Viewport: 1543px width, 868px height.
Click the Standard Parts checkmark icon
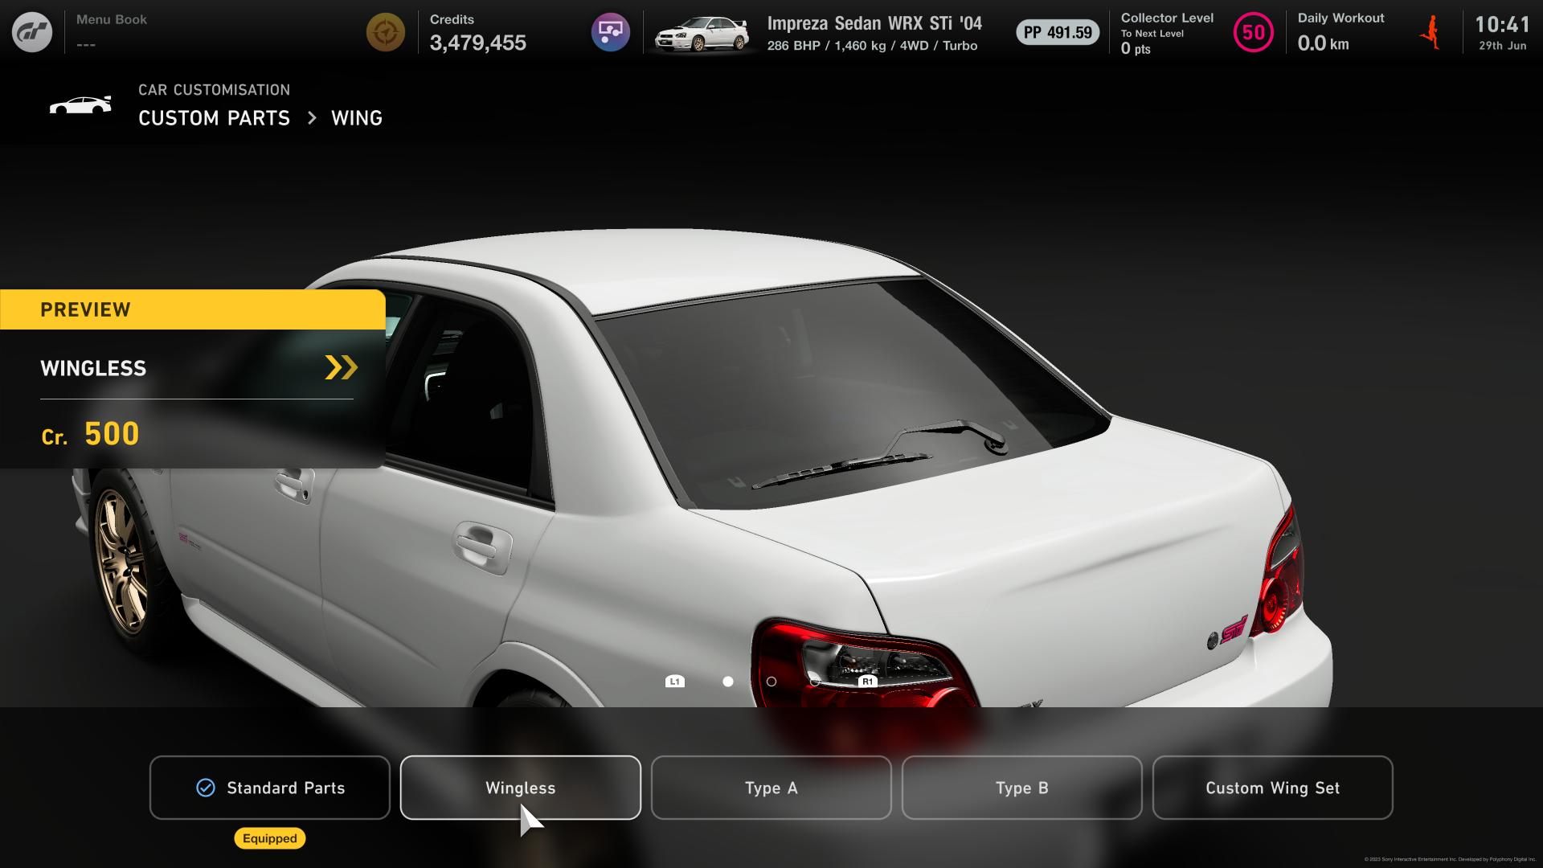206,788
